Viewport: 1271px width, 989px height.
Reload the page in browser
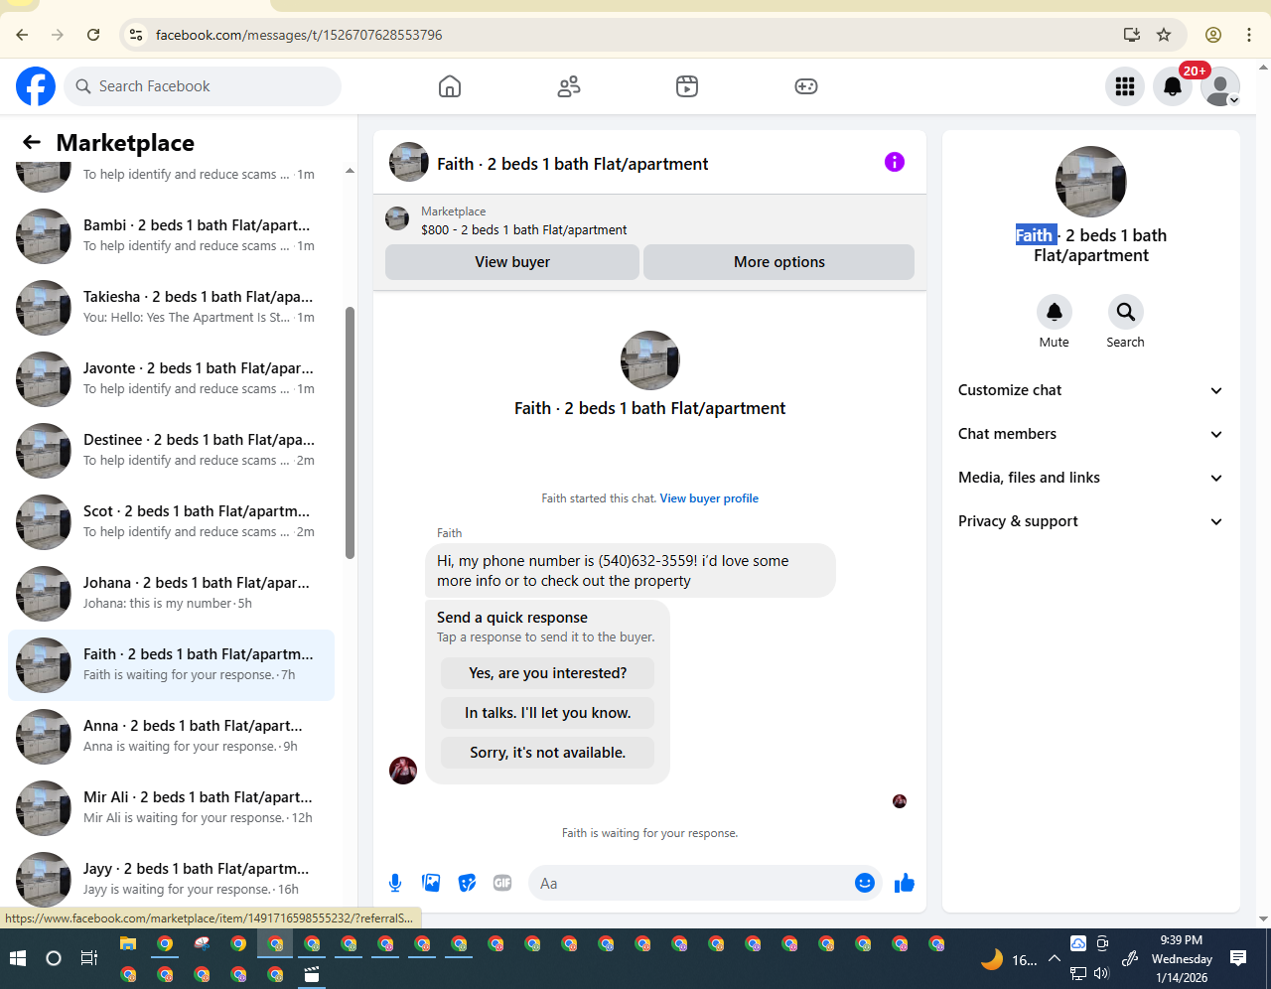(x=93, y=35)
